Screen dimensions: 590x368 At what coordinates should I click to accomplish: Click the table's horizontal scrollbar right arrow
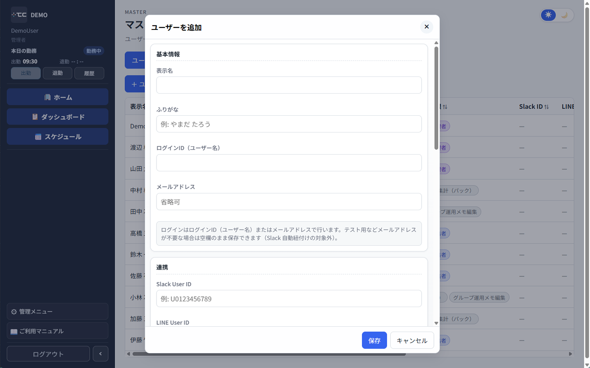570,354
